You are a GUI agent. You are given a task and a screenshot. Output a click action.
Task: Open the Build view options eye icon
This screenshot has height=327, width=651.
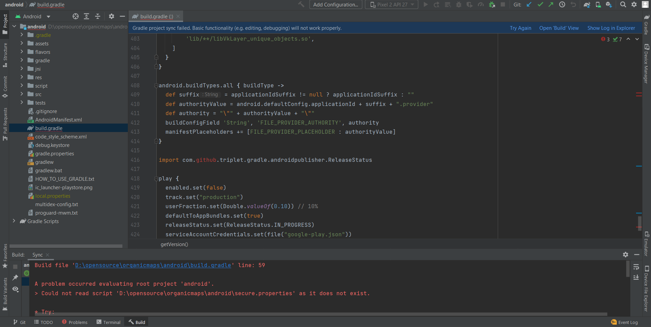[x=15, y=289]
